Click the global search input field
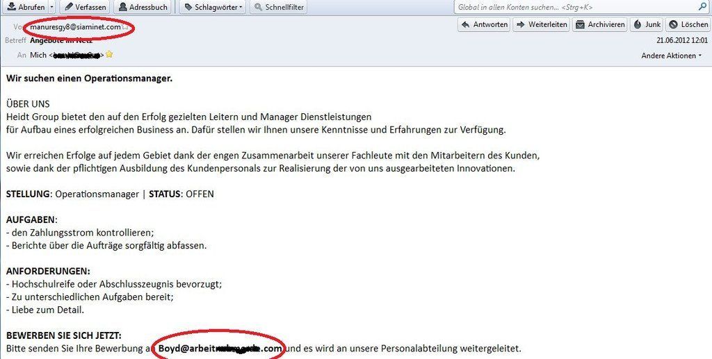 coord(570,7)
